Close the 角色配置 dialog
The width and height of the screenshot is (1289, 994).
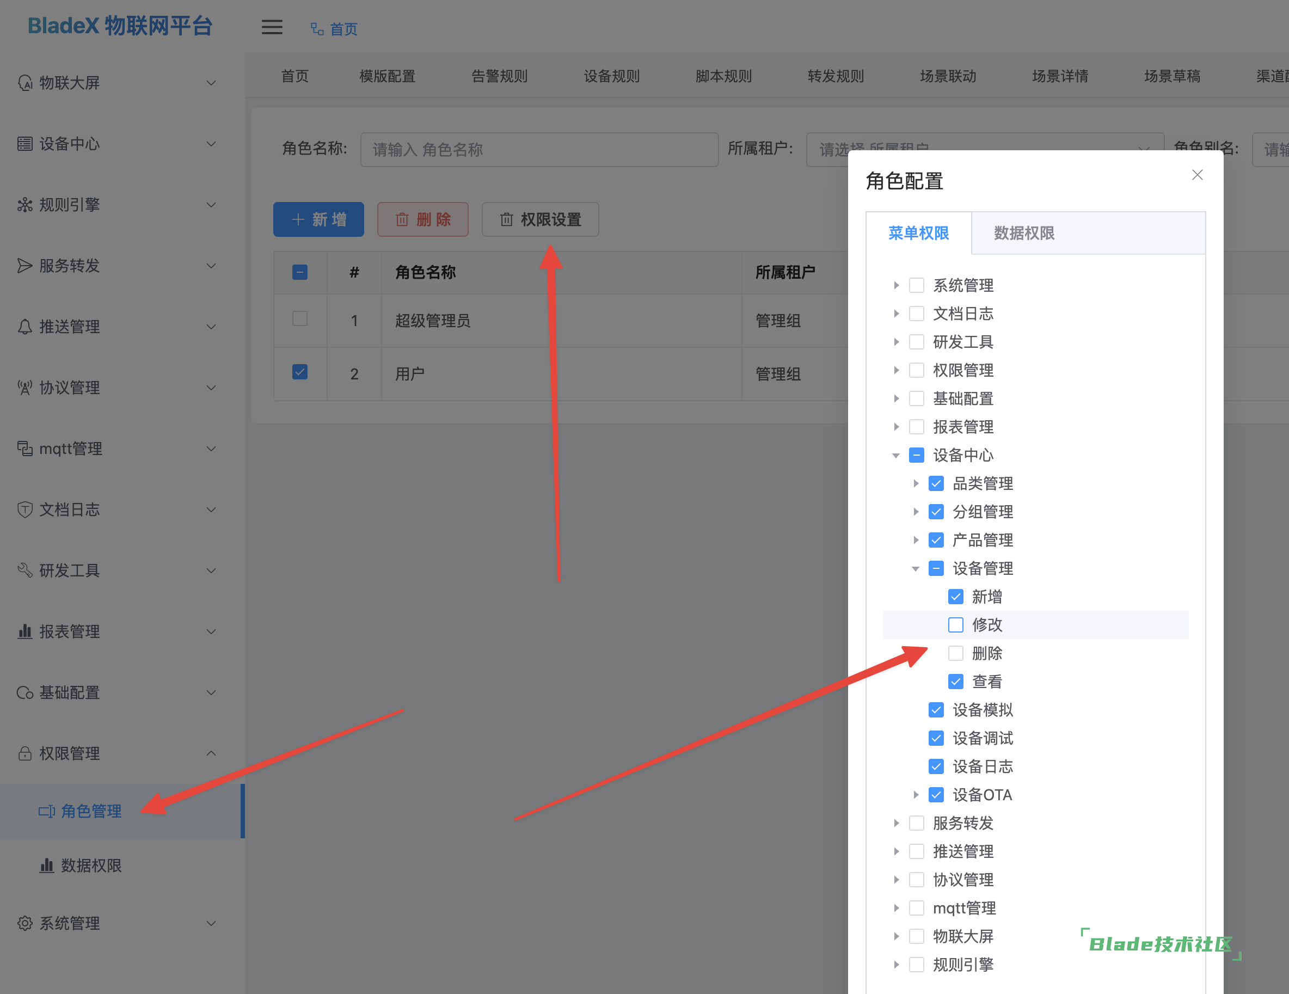[x=1197, y=175]
